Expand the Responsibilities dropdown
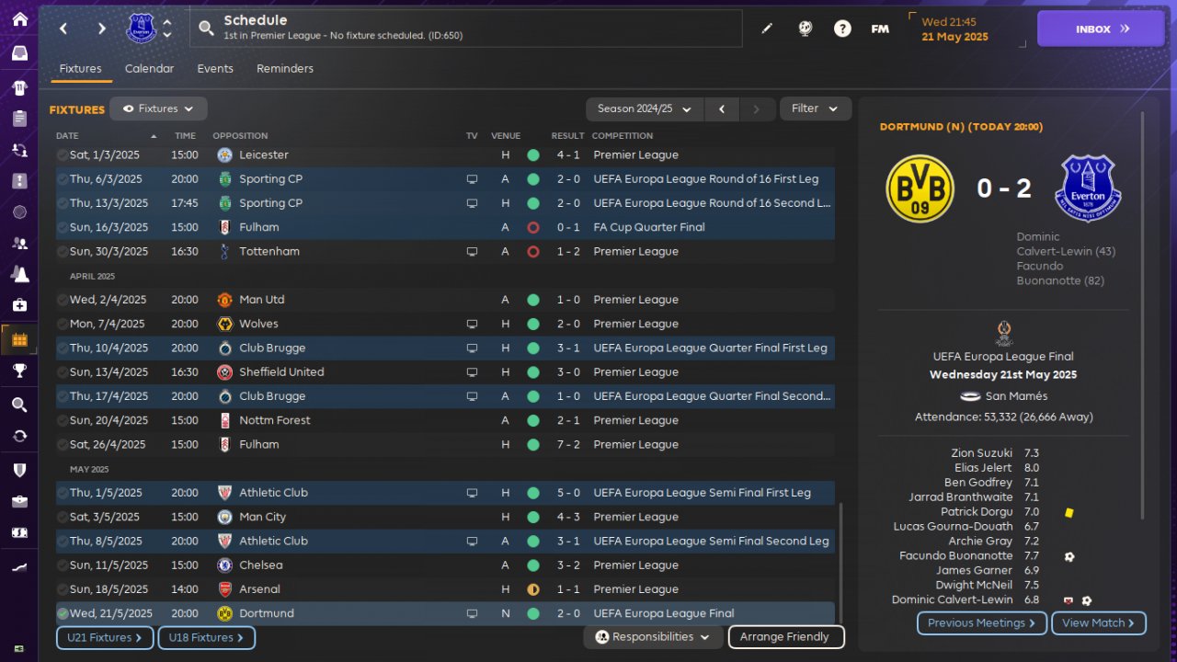Image resolution: width=1177 pixels, height=662 pixels. click(x=653, y=636)
